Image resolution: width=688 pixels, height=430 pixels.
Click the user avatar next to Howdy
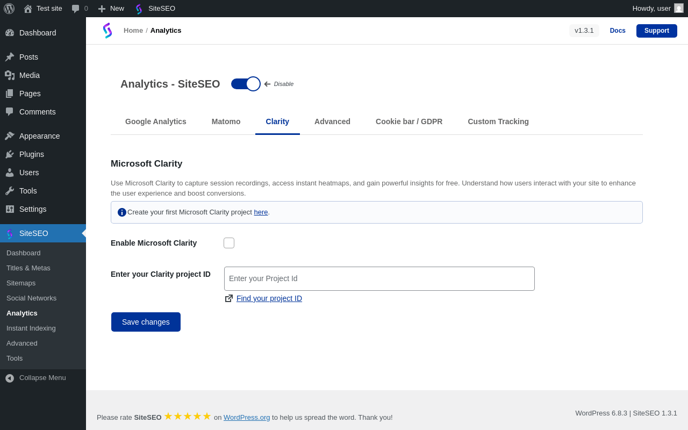pyautogui.click(x=679, y=9)
